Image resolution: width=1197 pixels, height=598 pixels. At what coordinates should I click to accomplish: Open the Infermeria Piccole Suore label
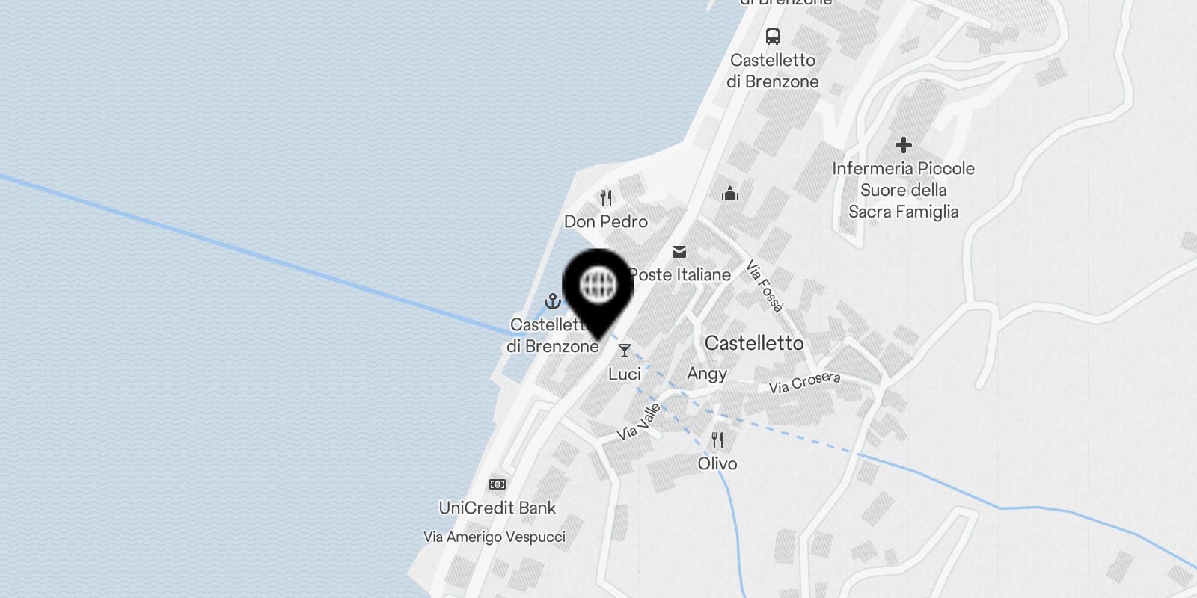click(904, 190)
